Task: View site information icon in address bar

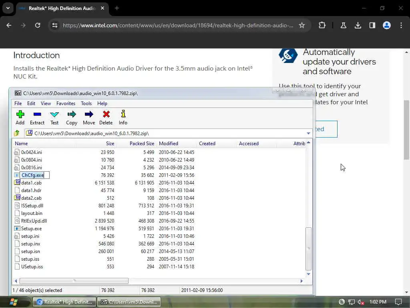Action: [x=54, y=25]
